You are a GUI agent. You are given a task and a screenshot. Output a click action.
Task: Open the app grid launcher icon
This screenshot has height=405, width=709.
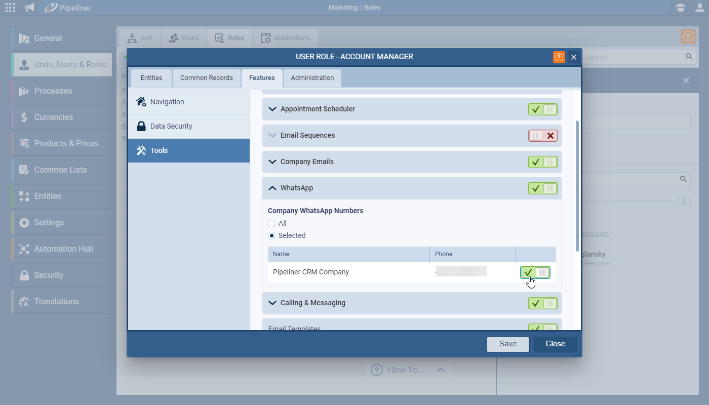coord(10,8)
